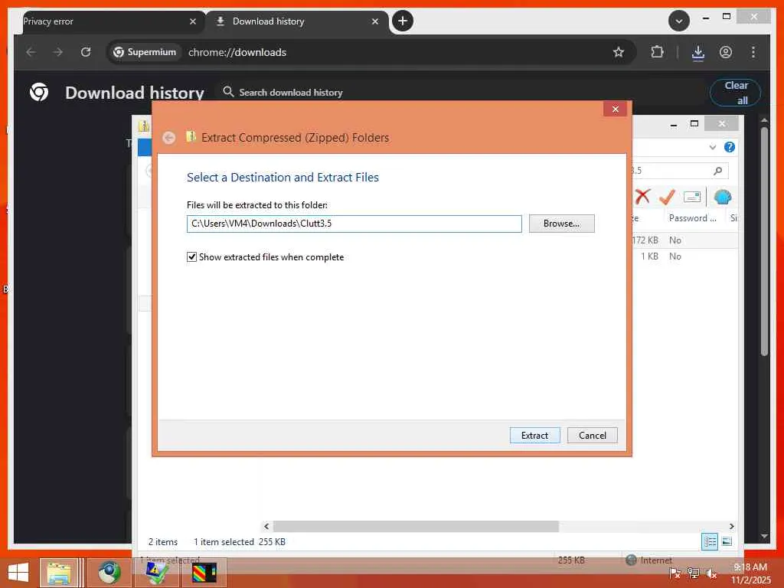Click the network tray icon

[693, 573]
